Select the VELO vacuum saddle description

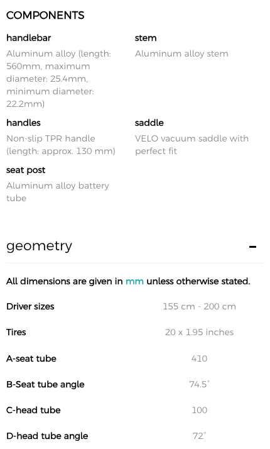192,145
